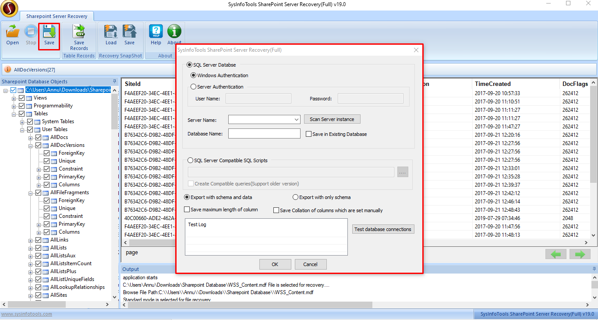This screenshot has width=598, height=320.
Task: Collapse the Tables tree node
Action: coord(14,114)
